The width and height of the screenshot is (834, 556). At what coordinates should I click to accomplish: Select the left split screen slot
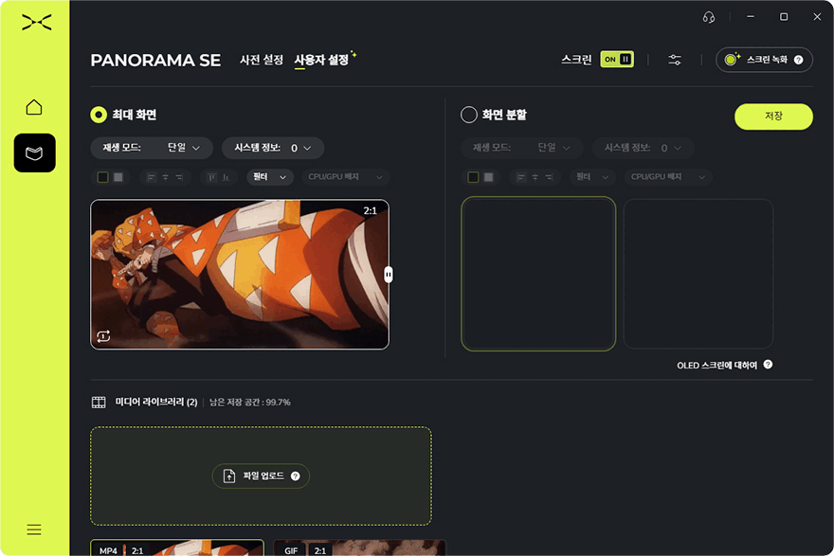(x=538, y=274)
